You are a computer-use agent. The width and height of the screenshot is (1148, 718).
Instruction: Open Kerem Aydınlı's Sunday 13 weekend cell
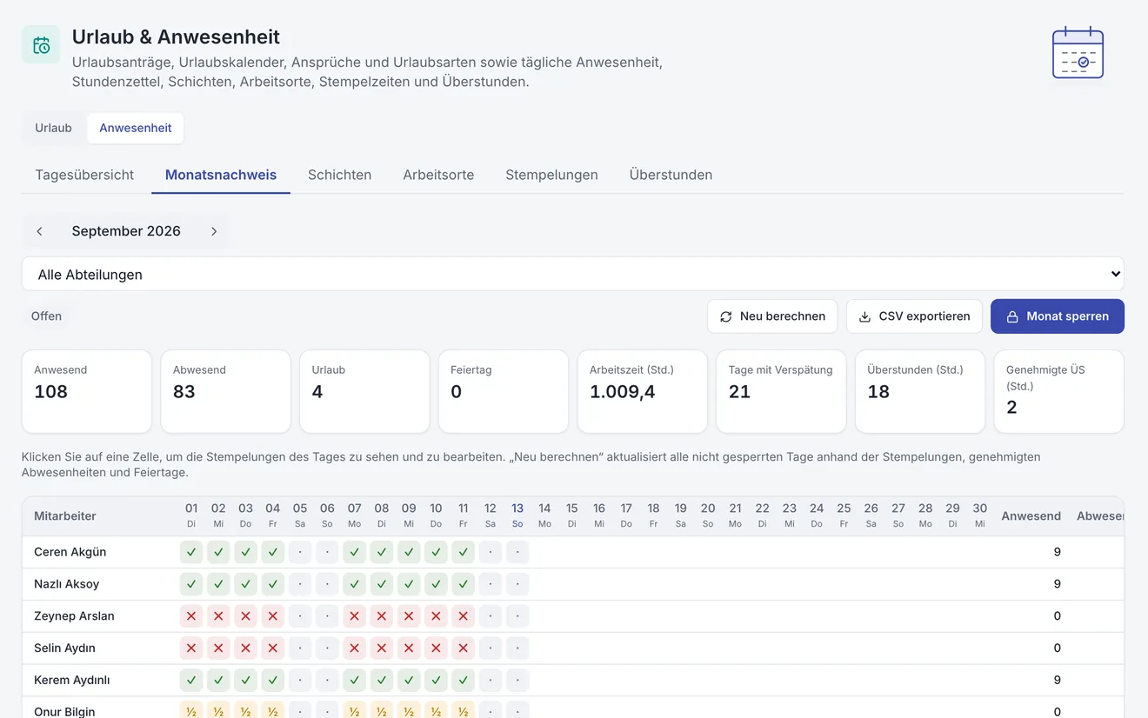pyautogui.click(x=517, y=680)
